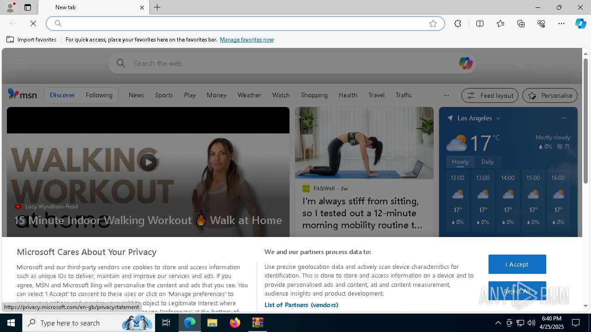Open Copilot sidebar icon
This screenshot has height=332, width=591.
click(580, 24)
